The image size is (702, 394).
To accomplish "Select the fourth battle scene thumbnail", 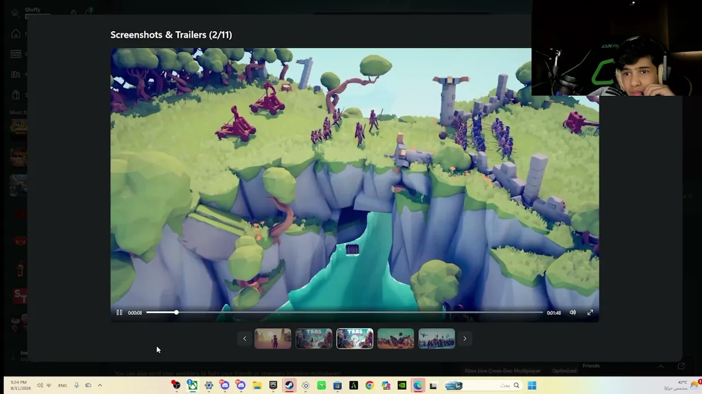I will (x=395, y=339).
